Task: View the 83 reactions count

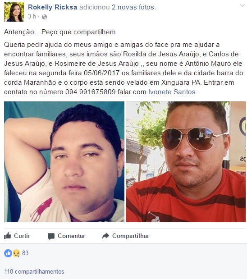Action: tap(25, 253)
